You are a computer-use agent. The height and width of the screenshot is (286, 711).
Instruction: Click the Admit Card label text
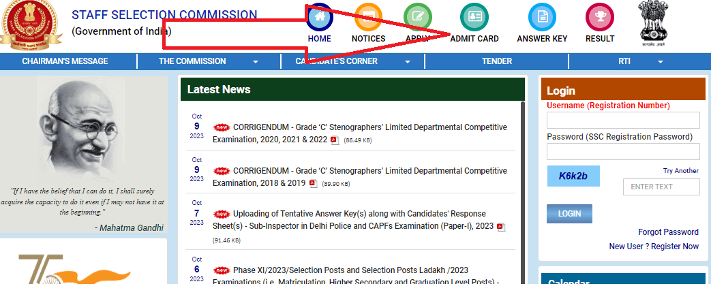point(474,39)
